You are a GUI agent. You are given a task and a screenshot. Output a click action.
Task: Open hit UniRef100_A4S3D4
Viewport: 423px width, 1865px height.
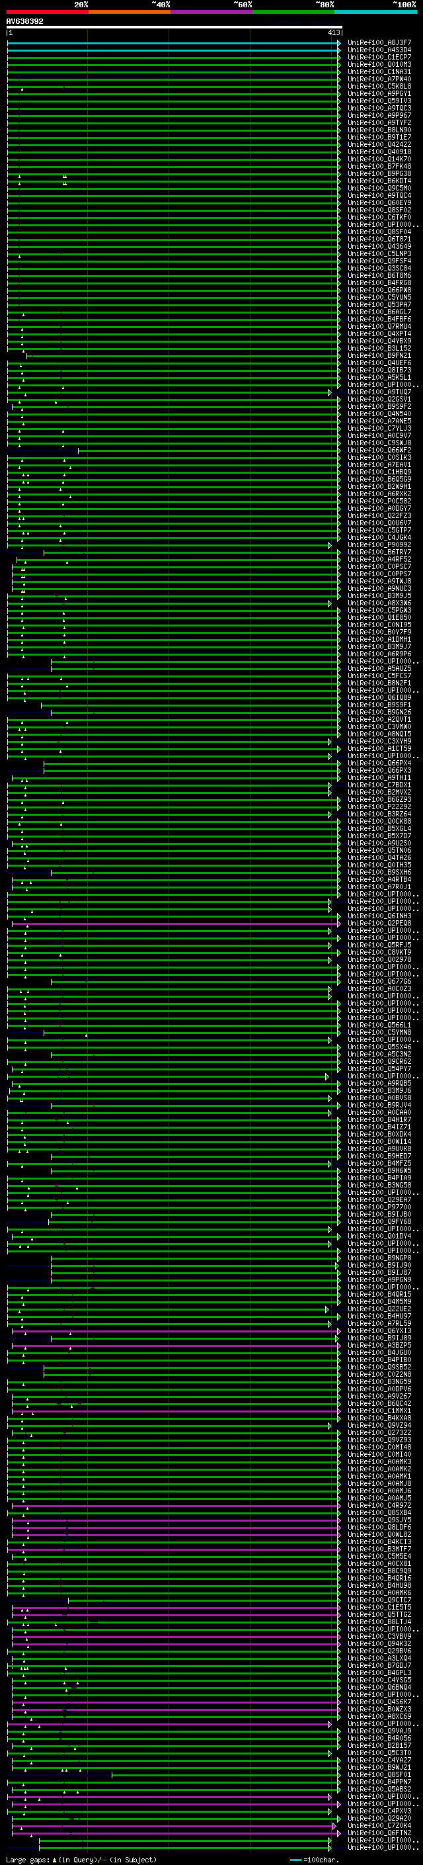tap(379, 50)
